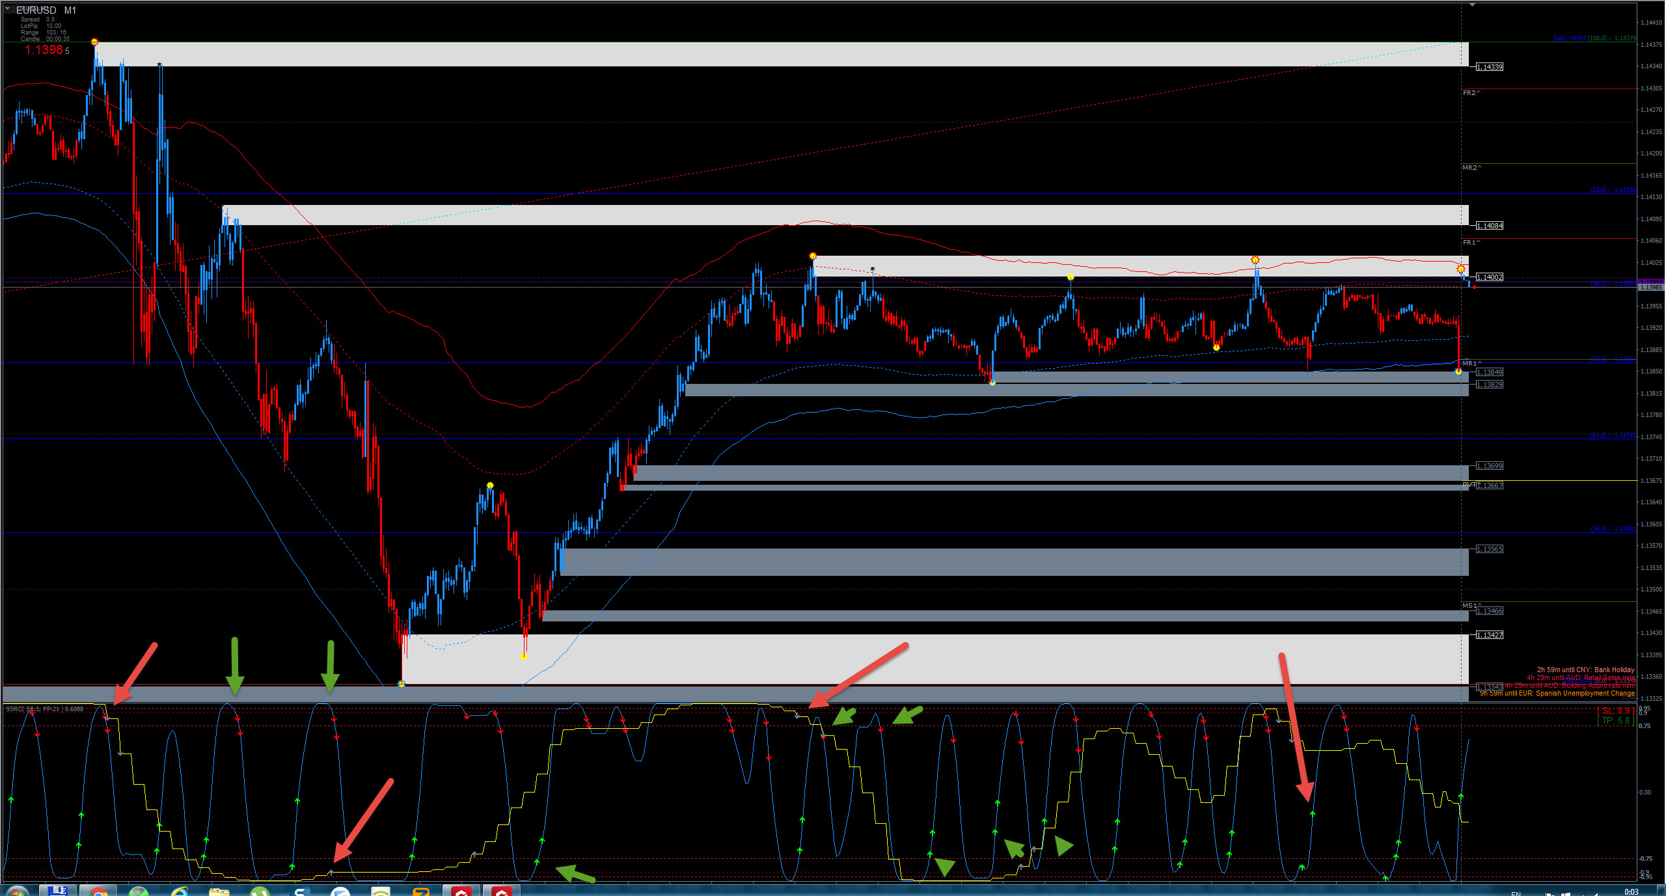The image size is (1666, 896).
Task: Click the chart shift triangle at top
Action: 1471,5
